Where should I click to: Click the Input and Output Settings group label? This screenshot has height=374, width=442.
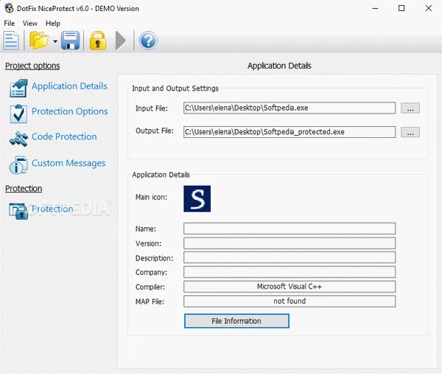click(x=175, y=89)
